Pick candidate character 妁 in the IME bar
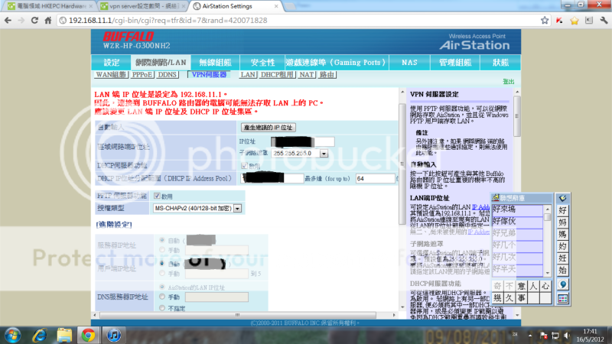 point(562,246)
